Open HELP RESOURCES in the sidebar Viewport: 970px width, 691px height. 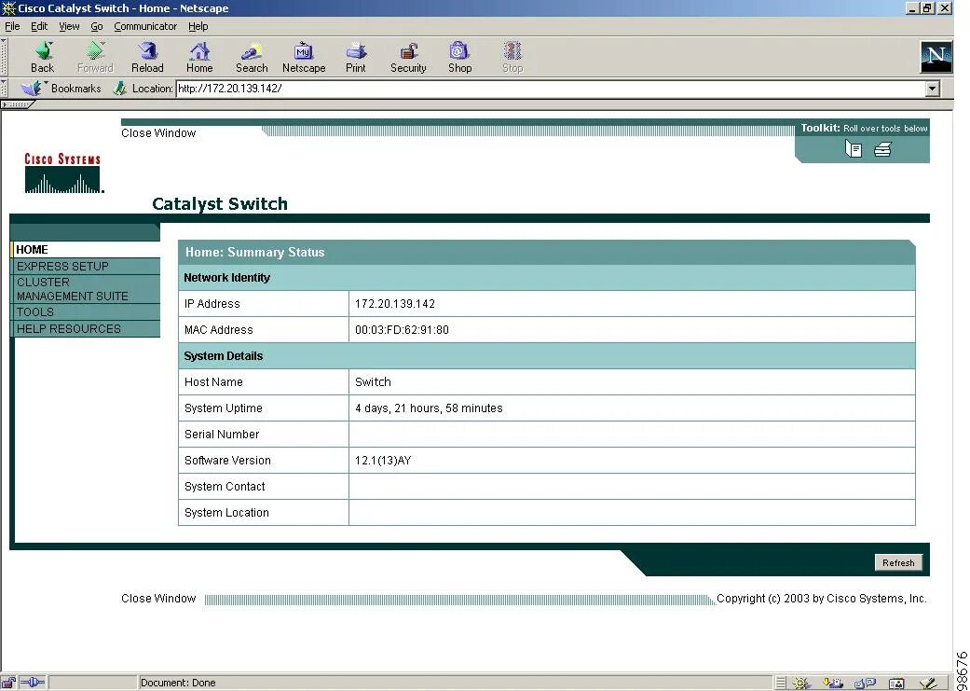(86, 329)
